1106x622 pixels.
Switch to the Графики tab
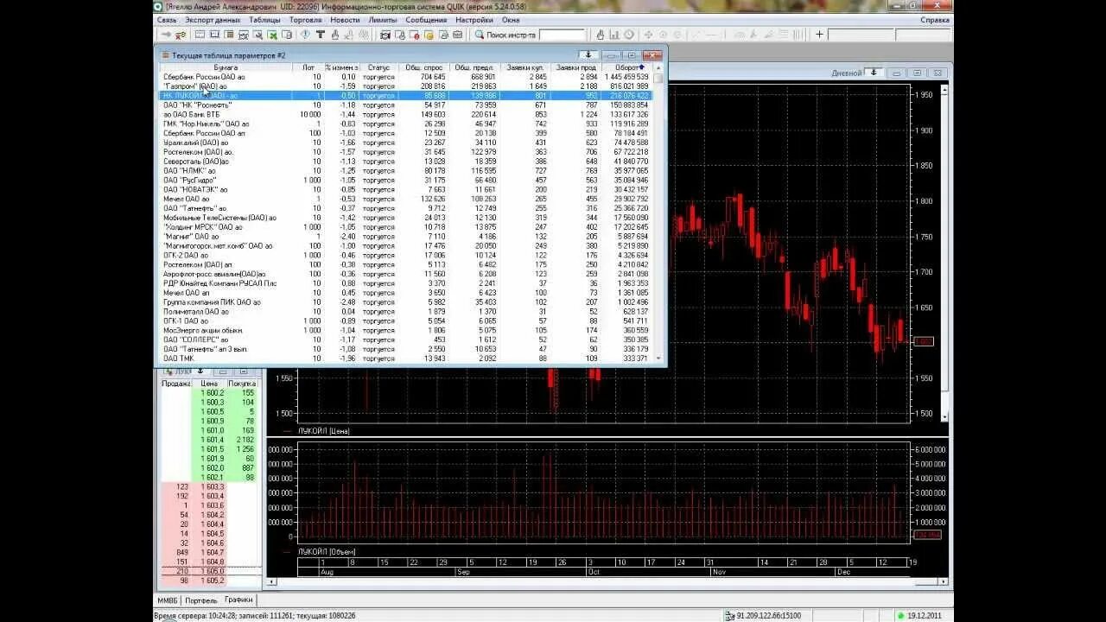(238, 600)
